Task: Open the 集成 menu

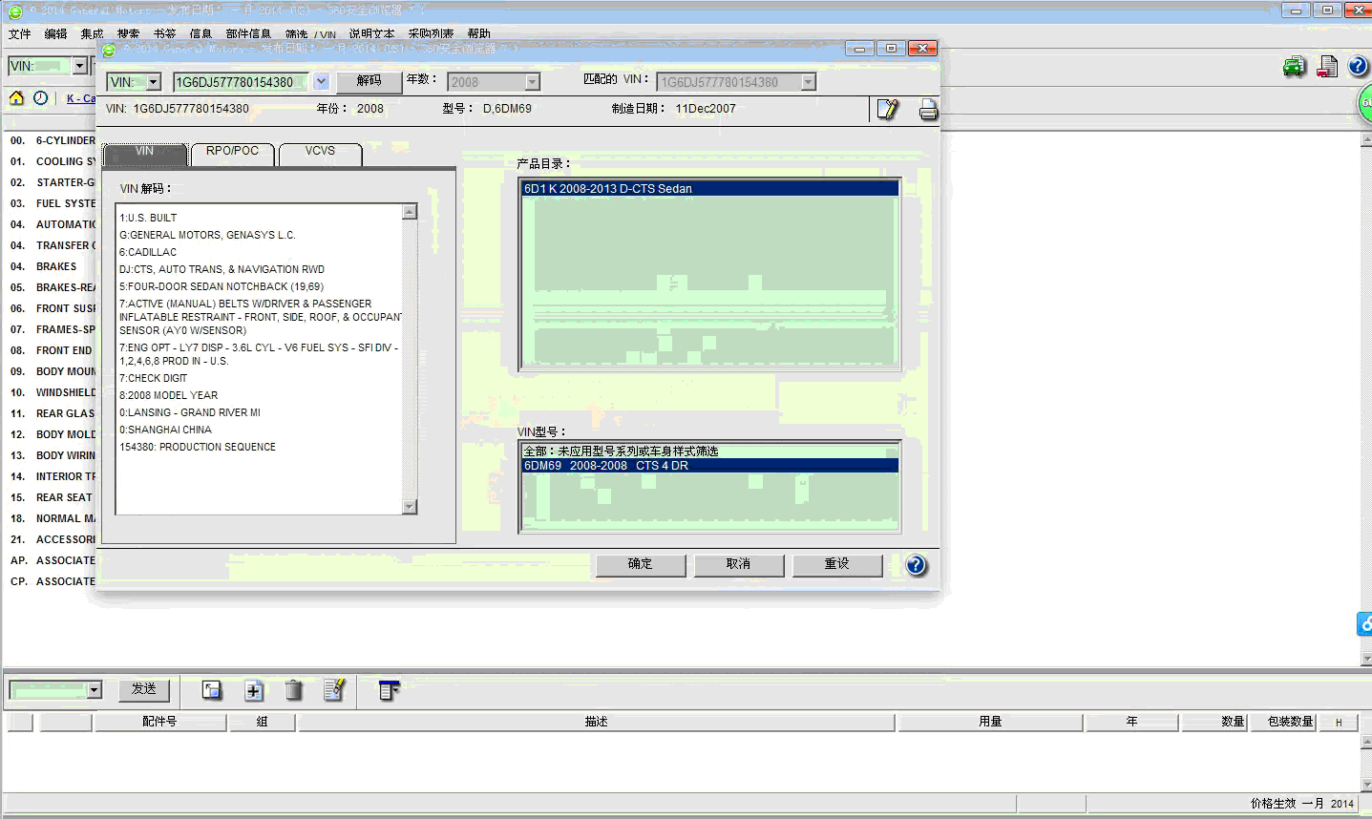Action: click(x=92, y=33)
